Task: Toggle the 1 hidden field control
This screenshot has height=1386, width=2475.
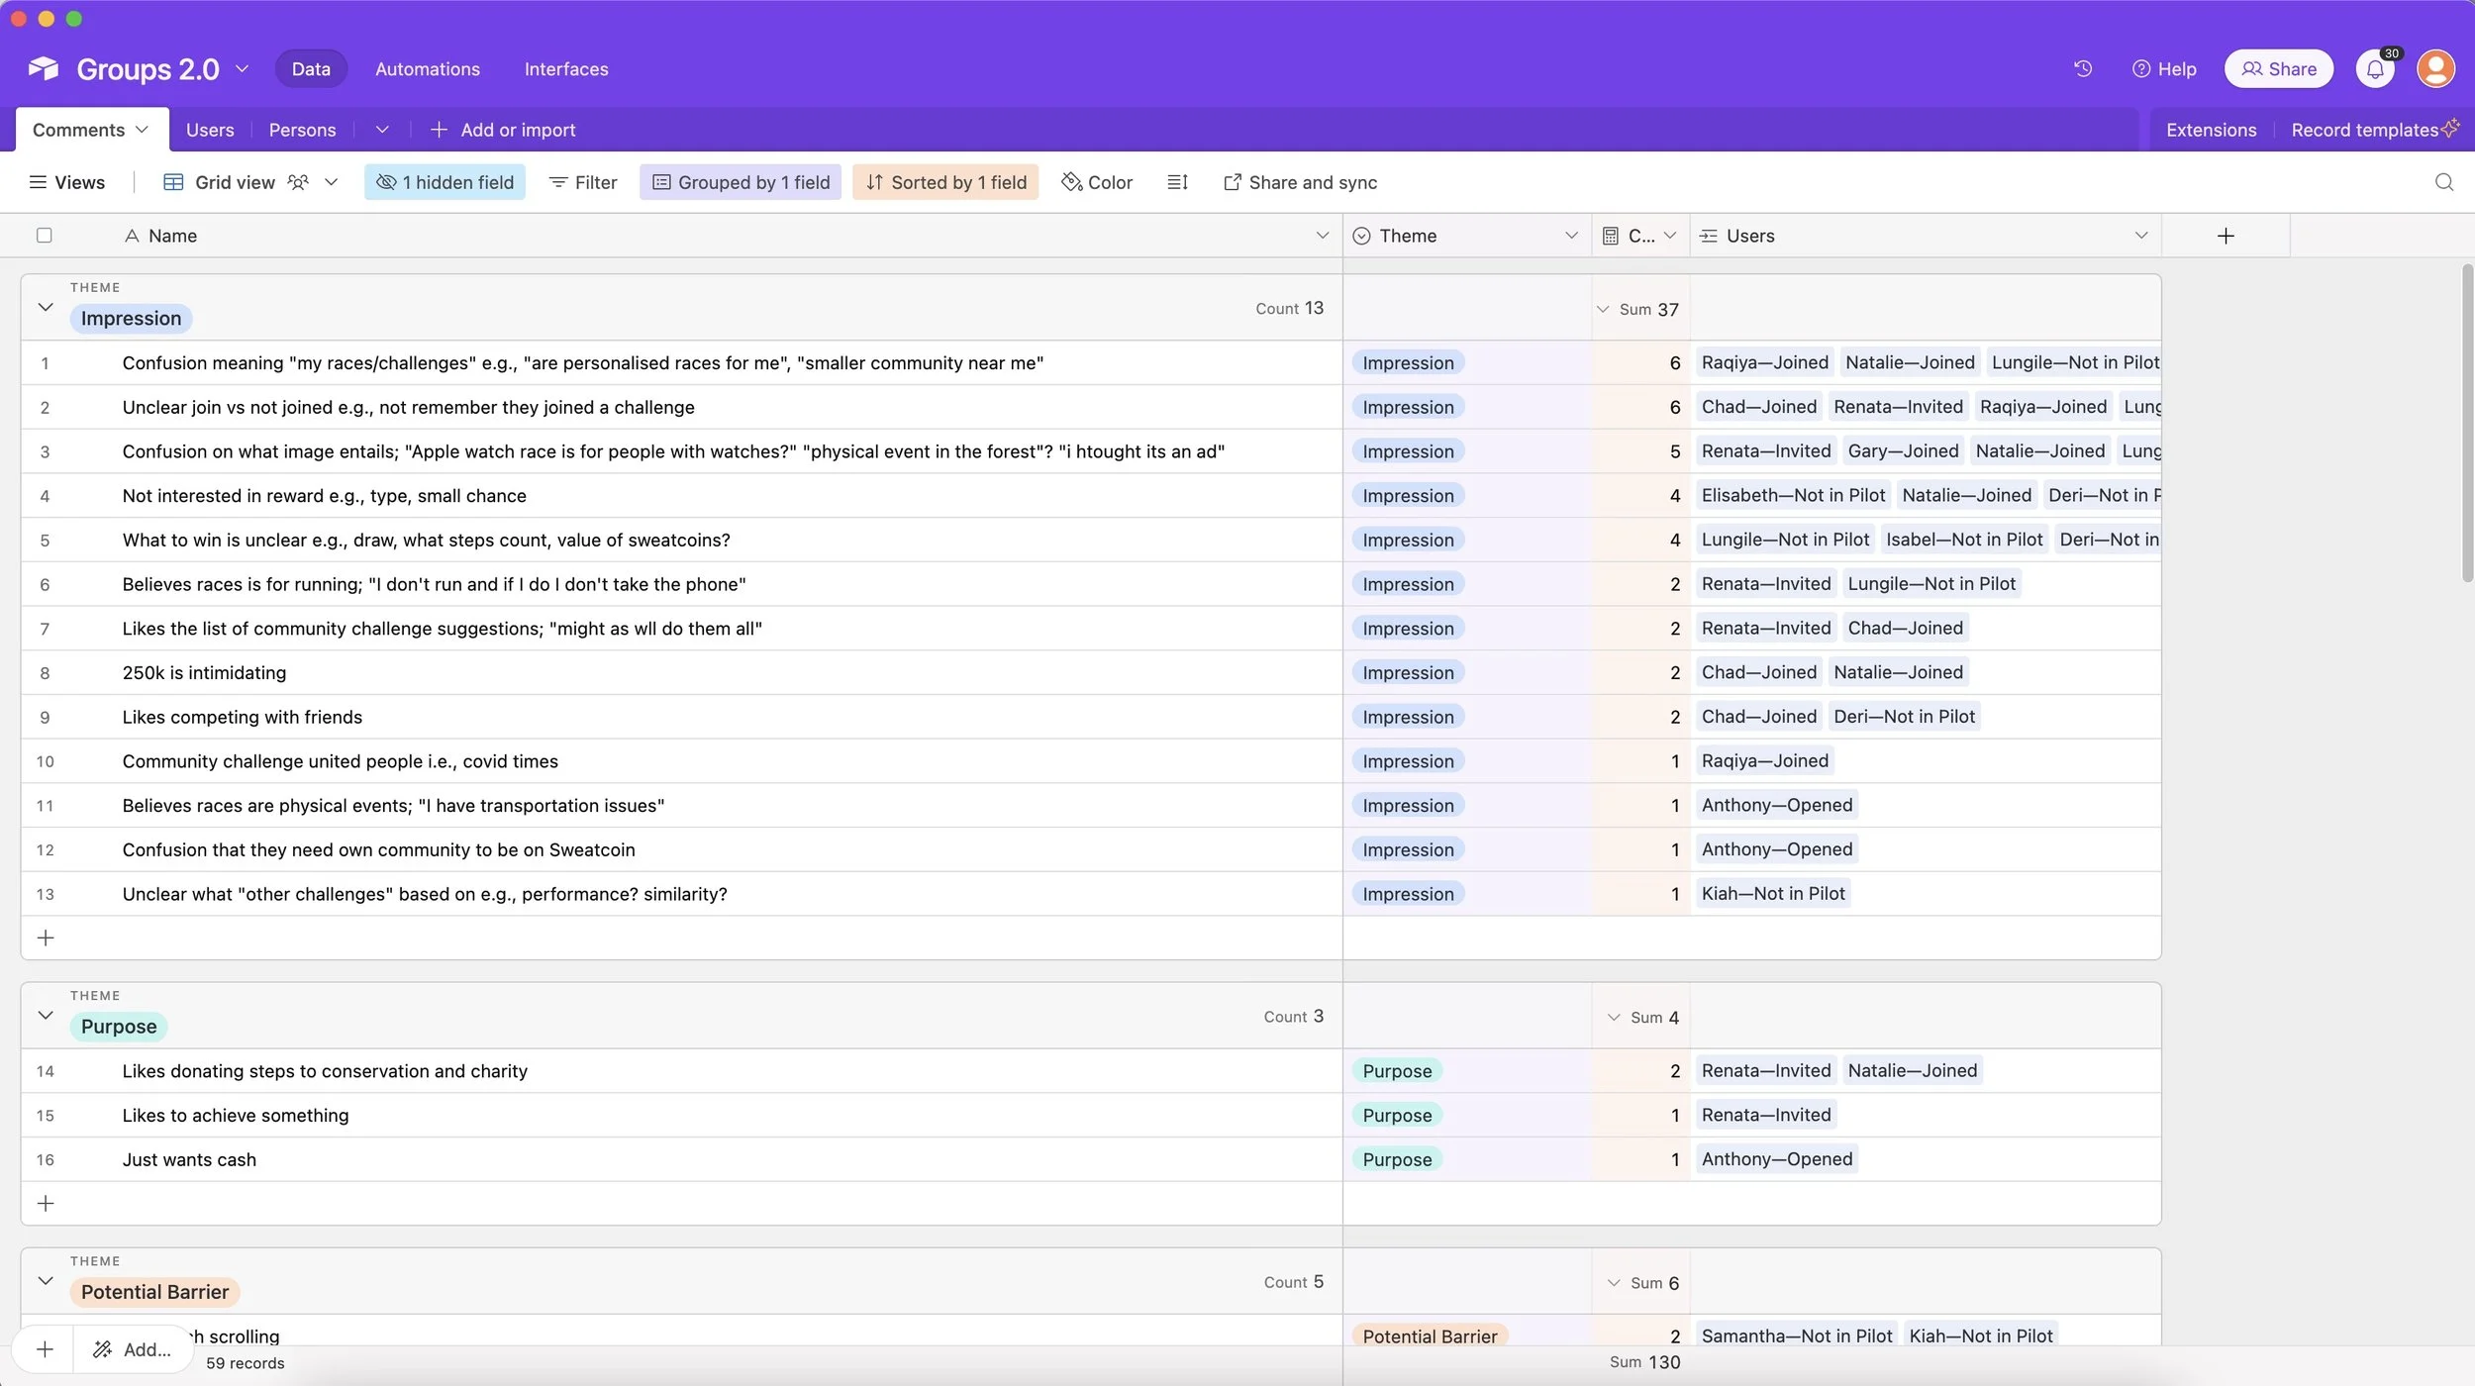Action: [445, 182]
